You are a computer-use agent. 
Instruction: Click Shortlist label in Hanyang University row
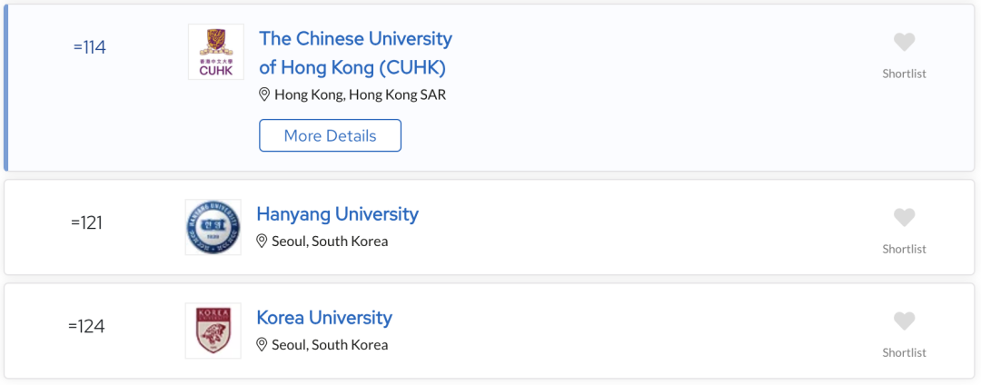point(904,250)
